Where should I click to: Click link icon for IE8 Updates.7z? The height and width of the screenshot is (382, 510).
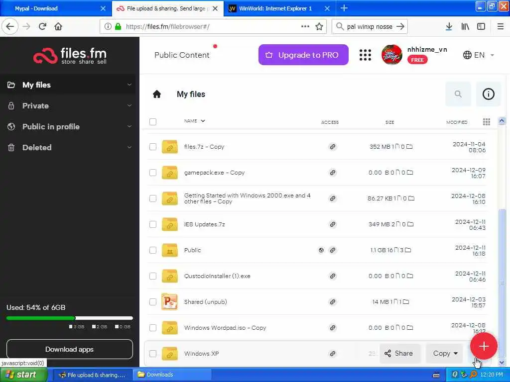332,224
